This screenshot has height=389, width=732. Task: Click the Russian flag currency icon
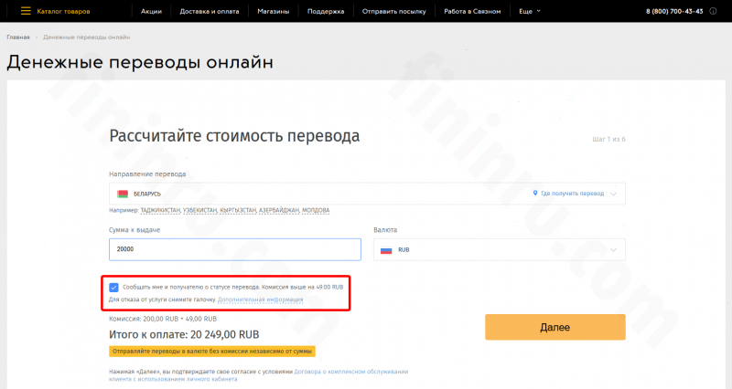coord(386,250)
